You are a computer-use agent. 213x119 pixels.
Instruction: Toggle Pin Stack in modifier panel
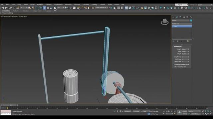coord(173,41)
